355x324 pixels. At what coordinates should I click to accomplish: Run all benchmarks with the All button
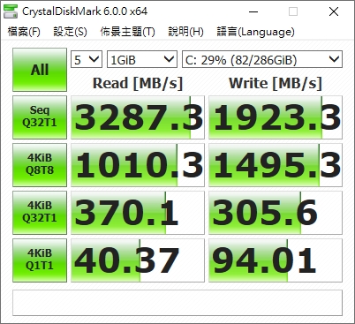pyautogui.click(x=40, y=70)
